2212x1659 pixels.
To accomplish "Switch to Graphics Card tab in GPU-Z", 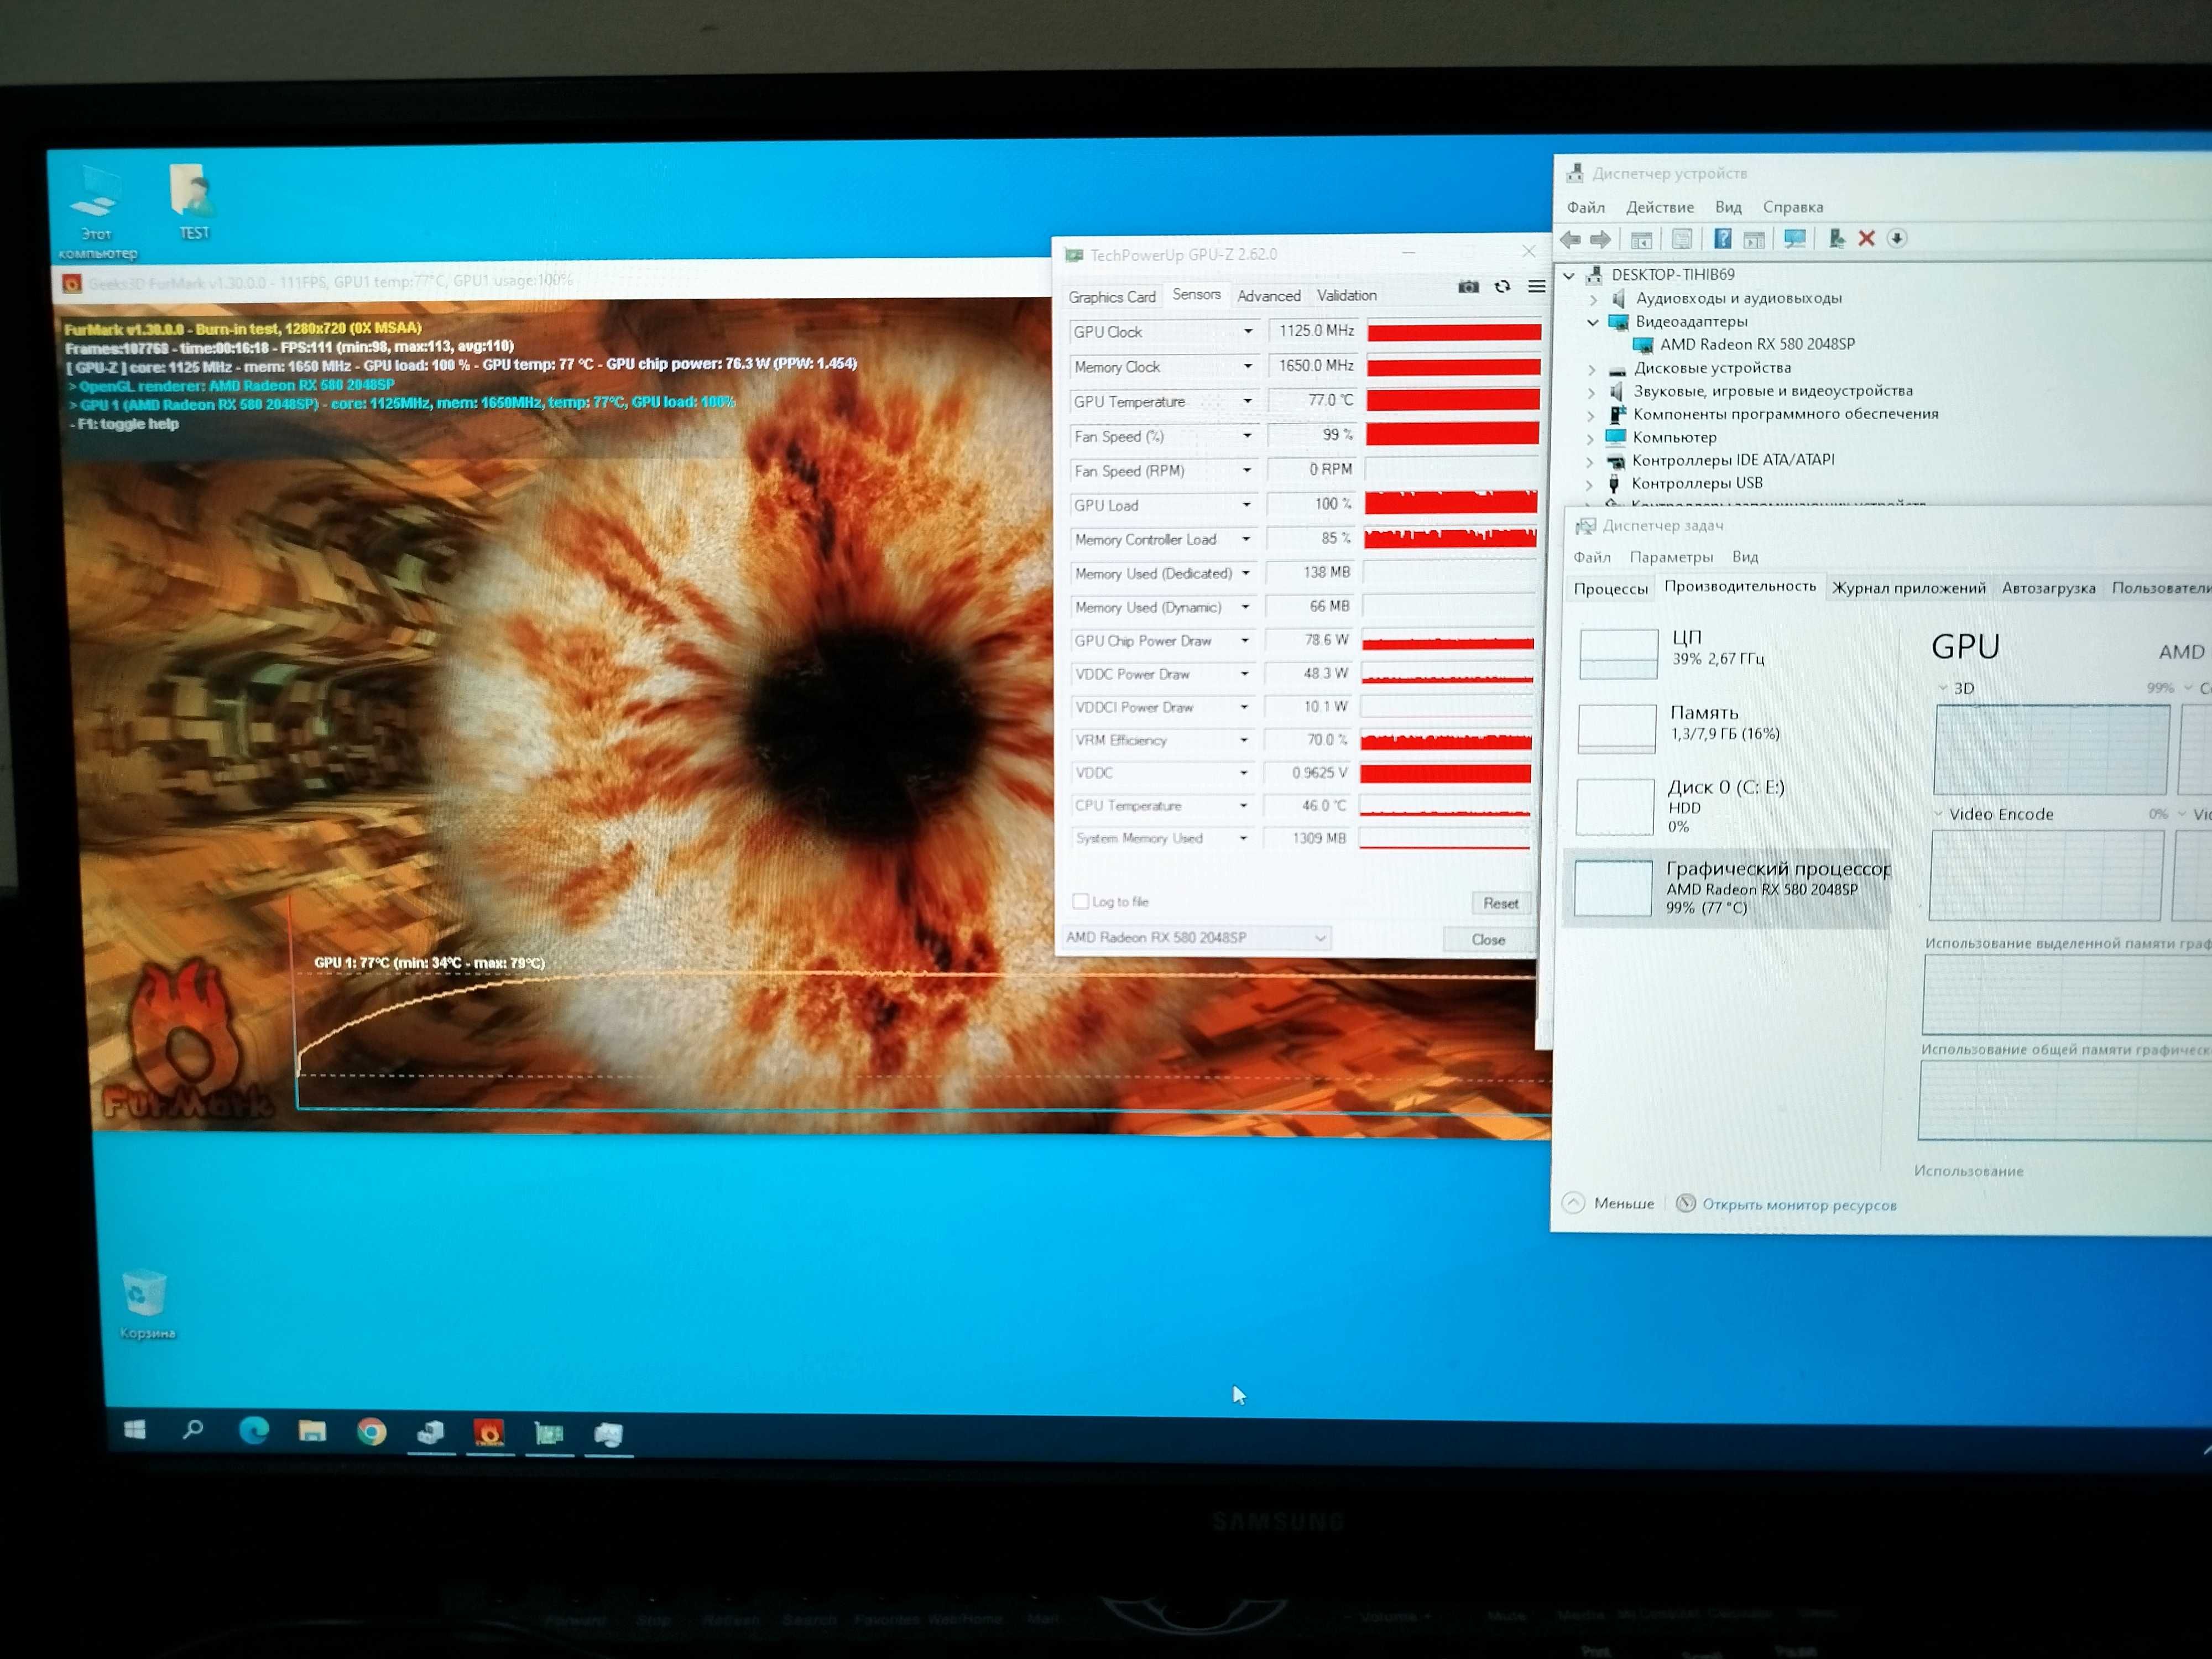I will 1111,297.
